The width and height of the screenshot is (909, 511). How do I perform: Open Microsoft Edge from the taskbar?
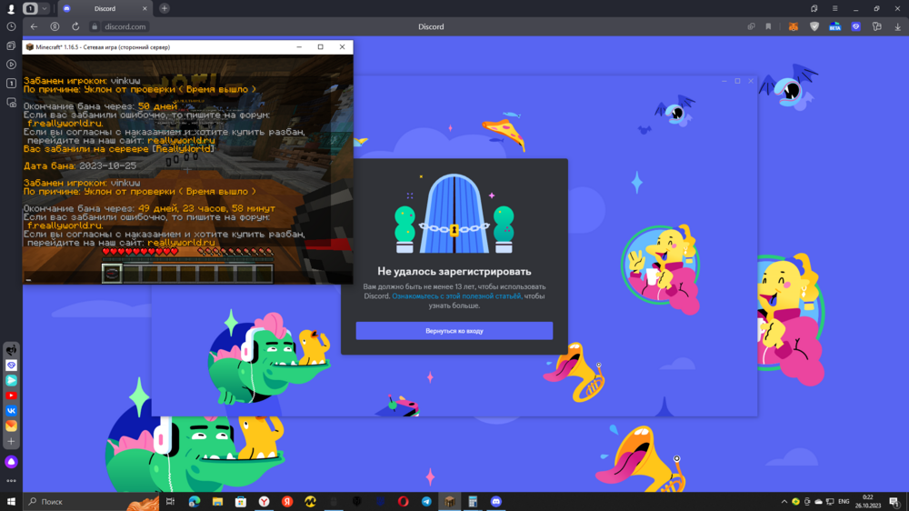click(x=195, y=502)
